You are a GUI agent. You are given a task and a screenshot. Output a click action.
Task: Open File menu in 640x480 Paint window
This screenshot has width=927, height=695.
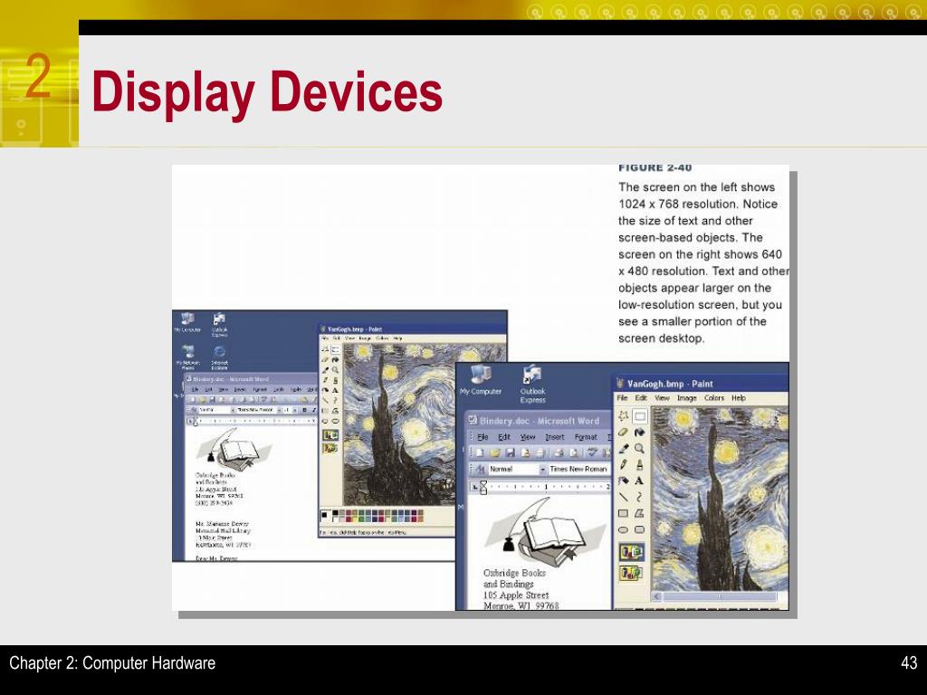pyautogui.click(x=622, y=398)
